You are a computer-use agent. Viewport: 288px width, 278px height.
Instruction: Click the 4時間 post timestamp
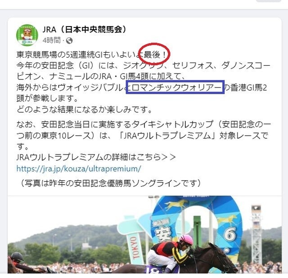51,40
